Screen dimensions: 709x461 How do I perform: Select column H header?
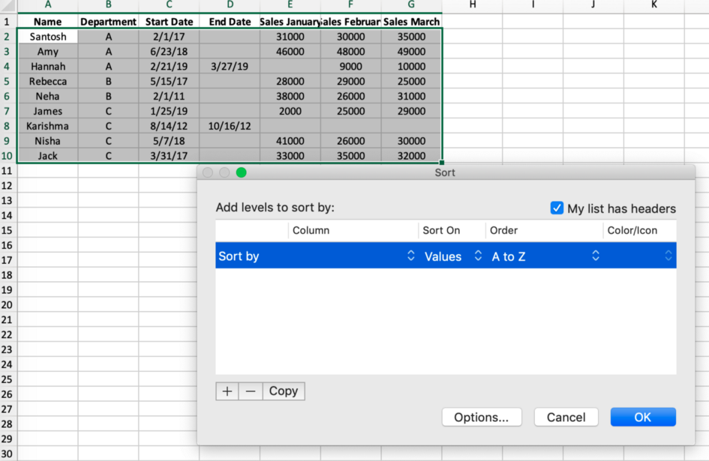(x=472, y=5)
